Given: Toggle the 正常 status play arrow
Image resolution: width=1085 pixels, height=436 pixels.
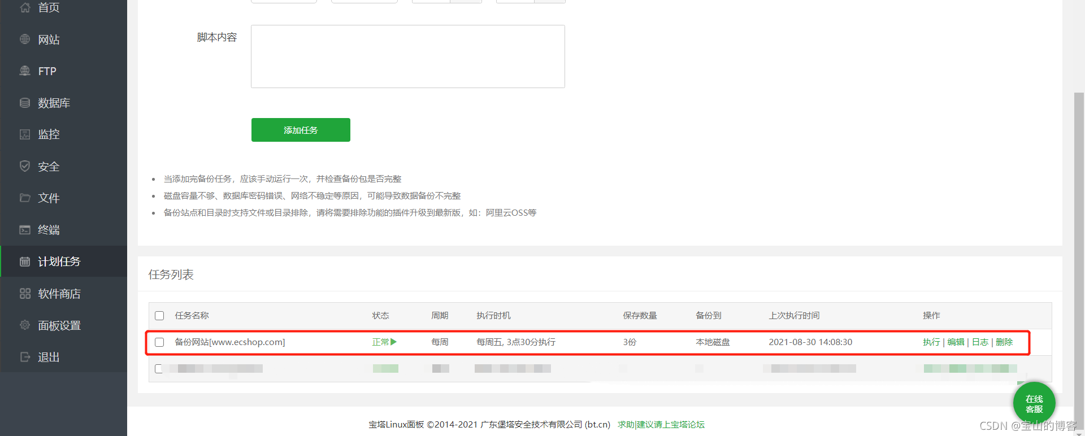Looking at the screenshot, I should click(x=393, y=342).
